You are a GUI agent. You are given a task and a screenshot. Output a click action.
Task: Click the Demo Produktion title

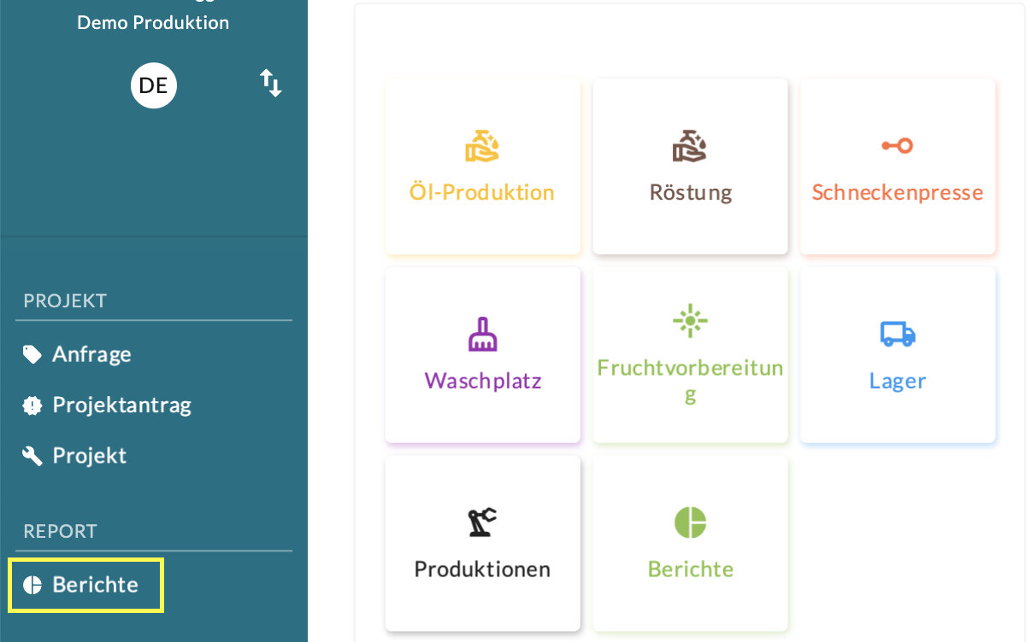click(153, 23)
